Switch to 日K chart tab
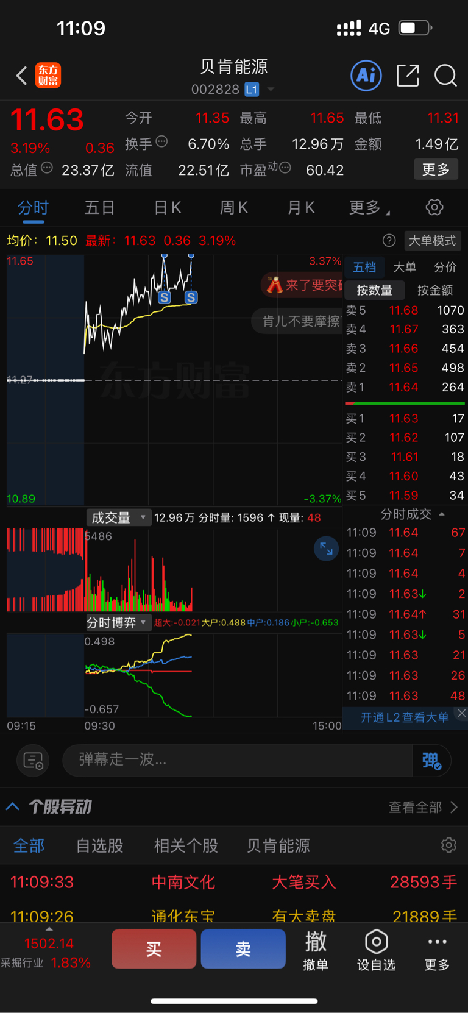The height and width of the screenshot is (1013, 468). point(168,208)
